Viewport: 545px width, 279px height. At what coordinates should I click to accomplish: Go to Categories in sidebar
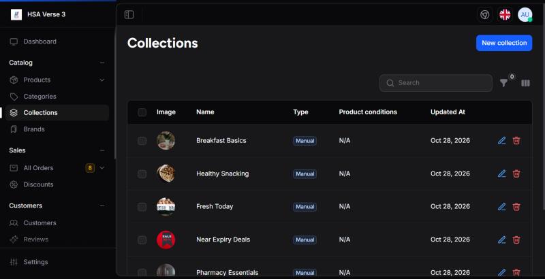point(57,97)
